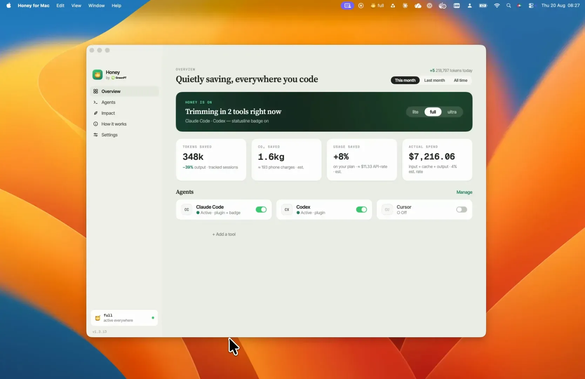Screen dimensions: 585x379
Task: Click the version number v1.3.13
Action: 100,332
